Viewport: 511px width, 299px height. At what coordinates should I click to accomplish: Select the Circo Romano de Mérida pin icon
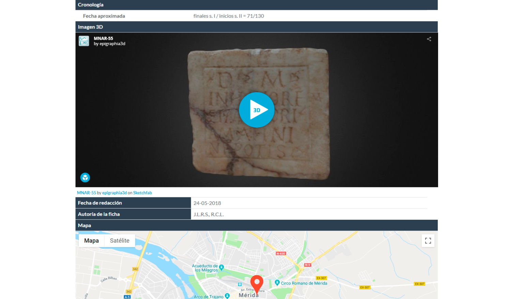tap(277, 283)
